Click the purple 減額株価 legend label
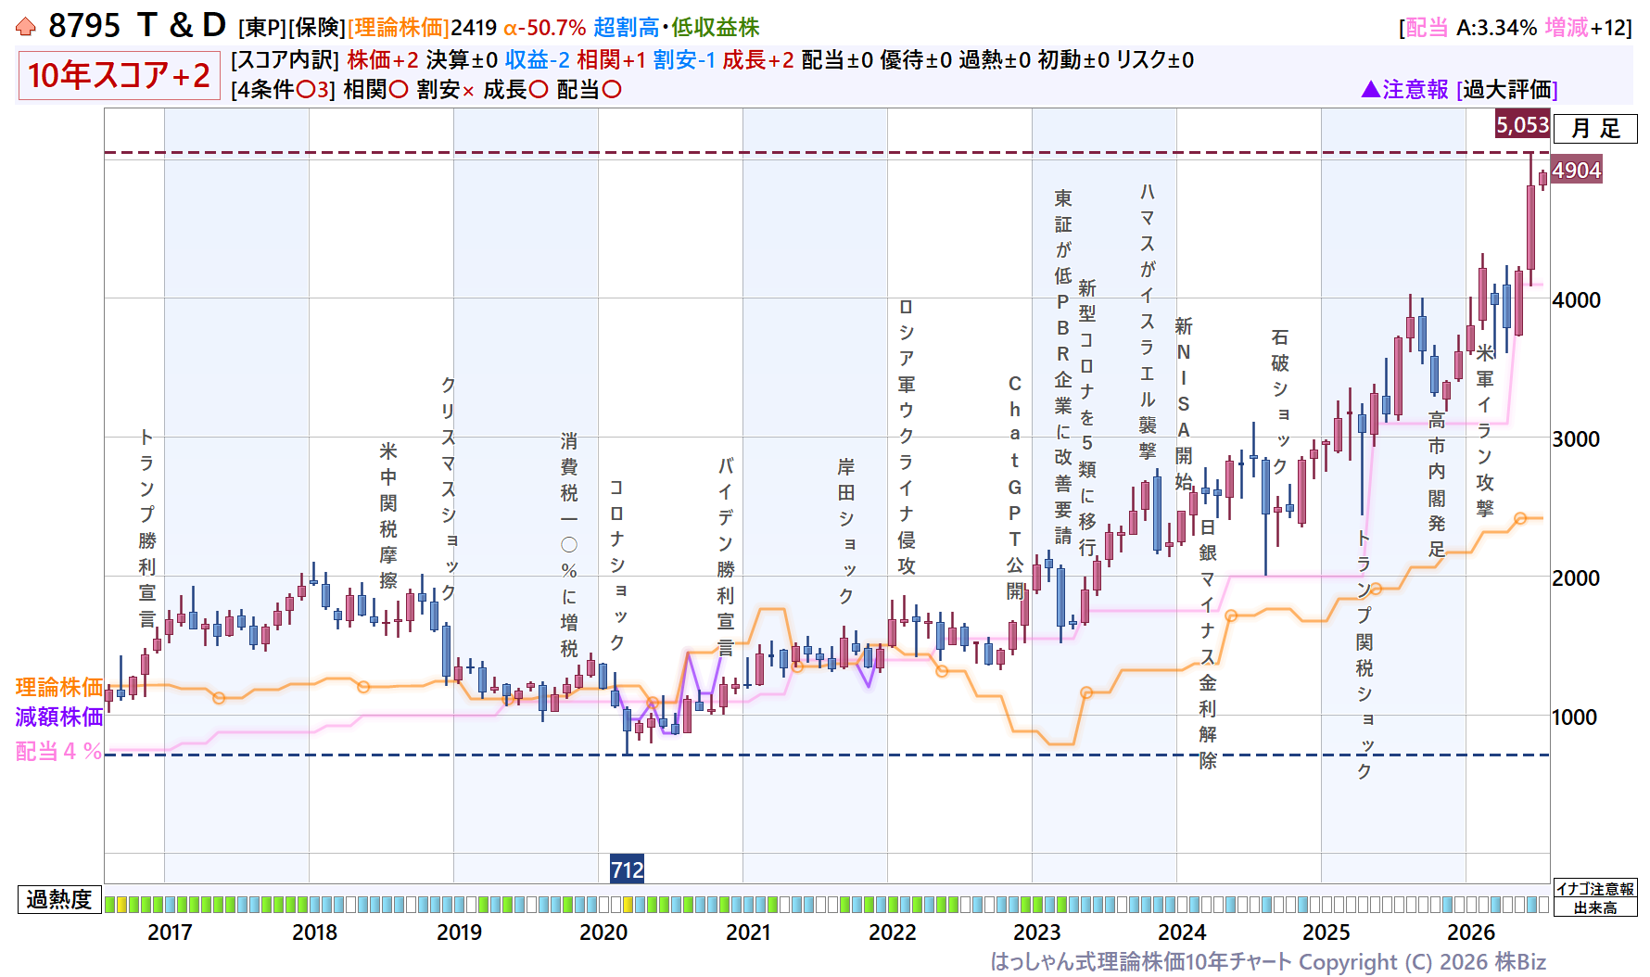The width and height of the screenshot is (1650, 977). [x=59, y=717]
